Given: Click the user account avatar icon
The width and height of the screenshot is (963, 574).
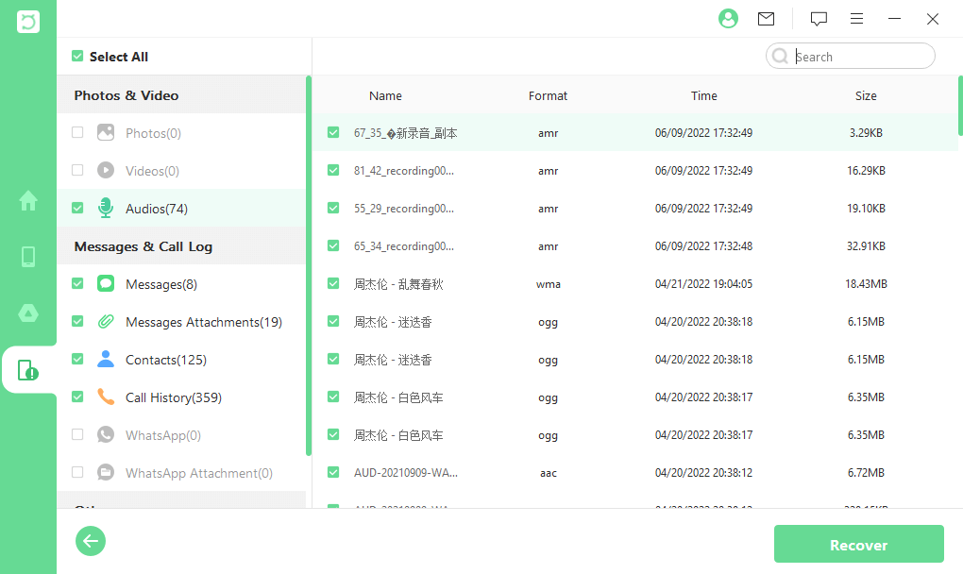Looking at the screenshot, I should point(728,19).
